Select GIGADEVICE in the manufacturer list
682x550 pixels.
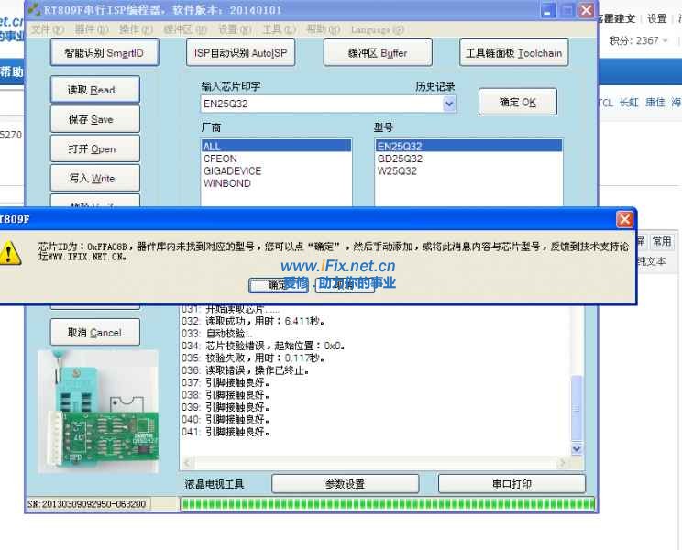(233, 171)
